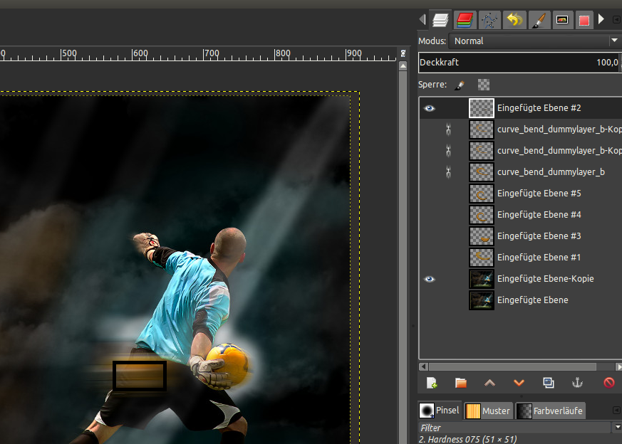Hide the Eingefügte Ebene #2 layer

click(430, 108)
